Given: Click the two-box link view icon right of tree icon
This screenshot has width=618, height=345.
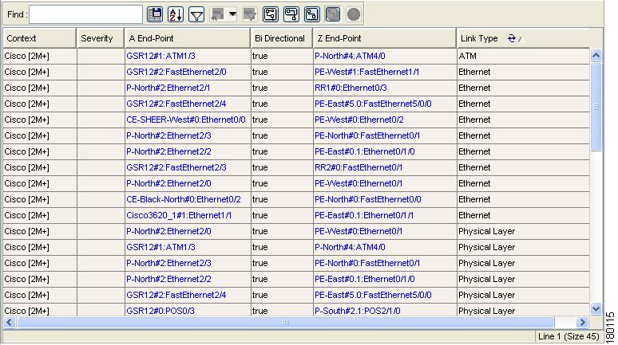Looking at the screenshot, I should point(291,14).
